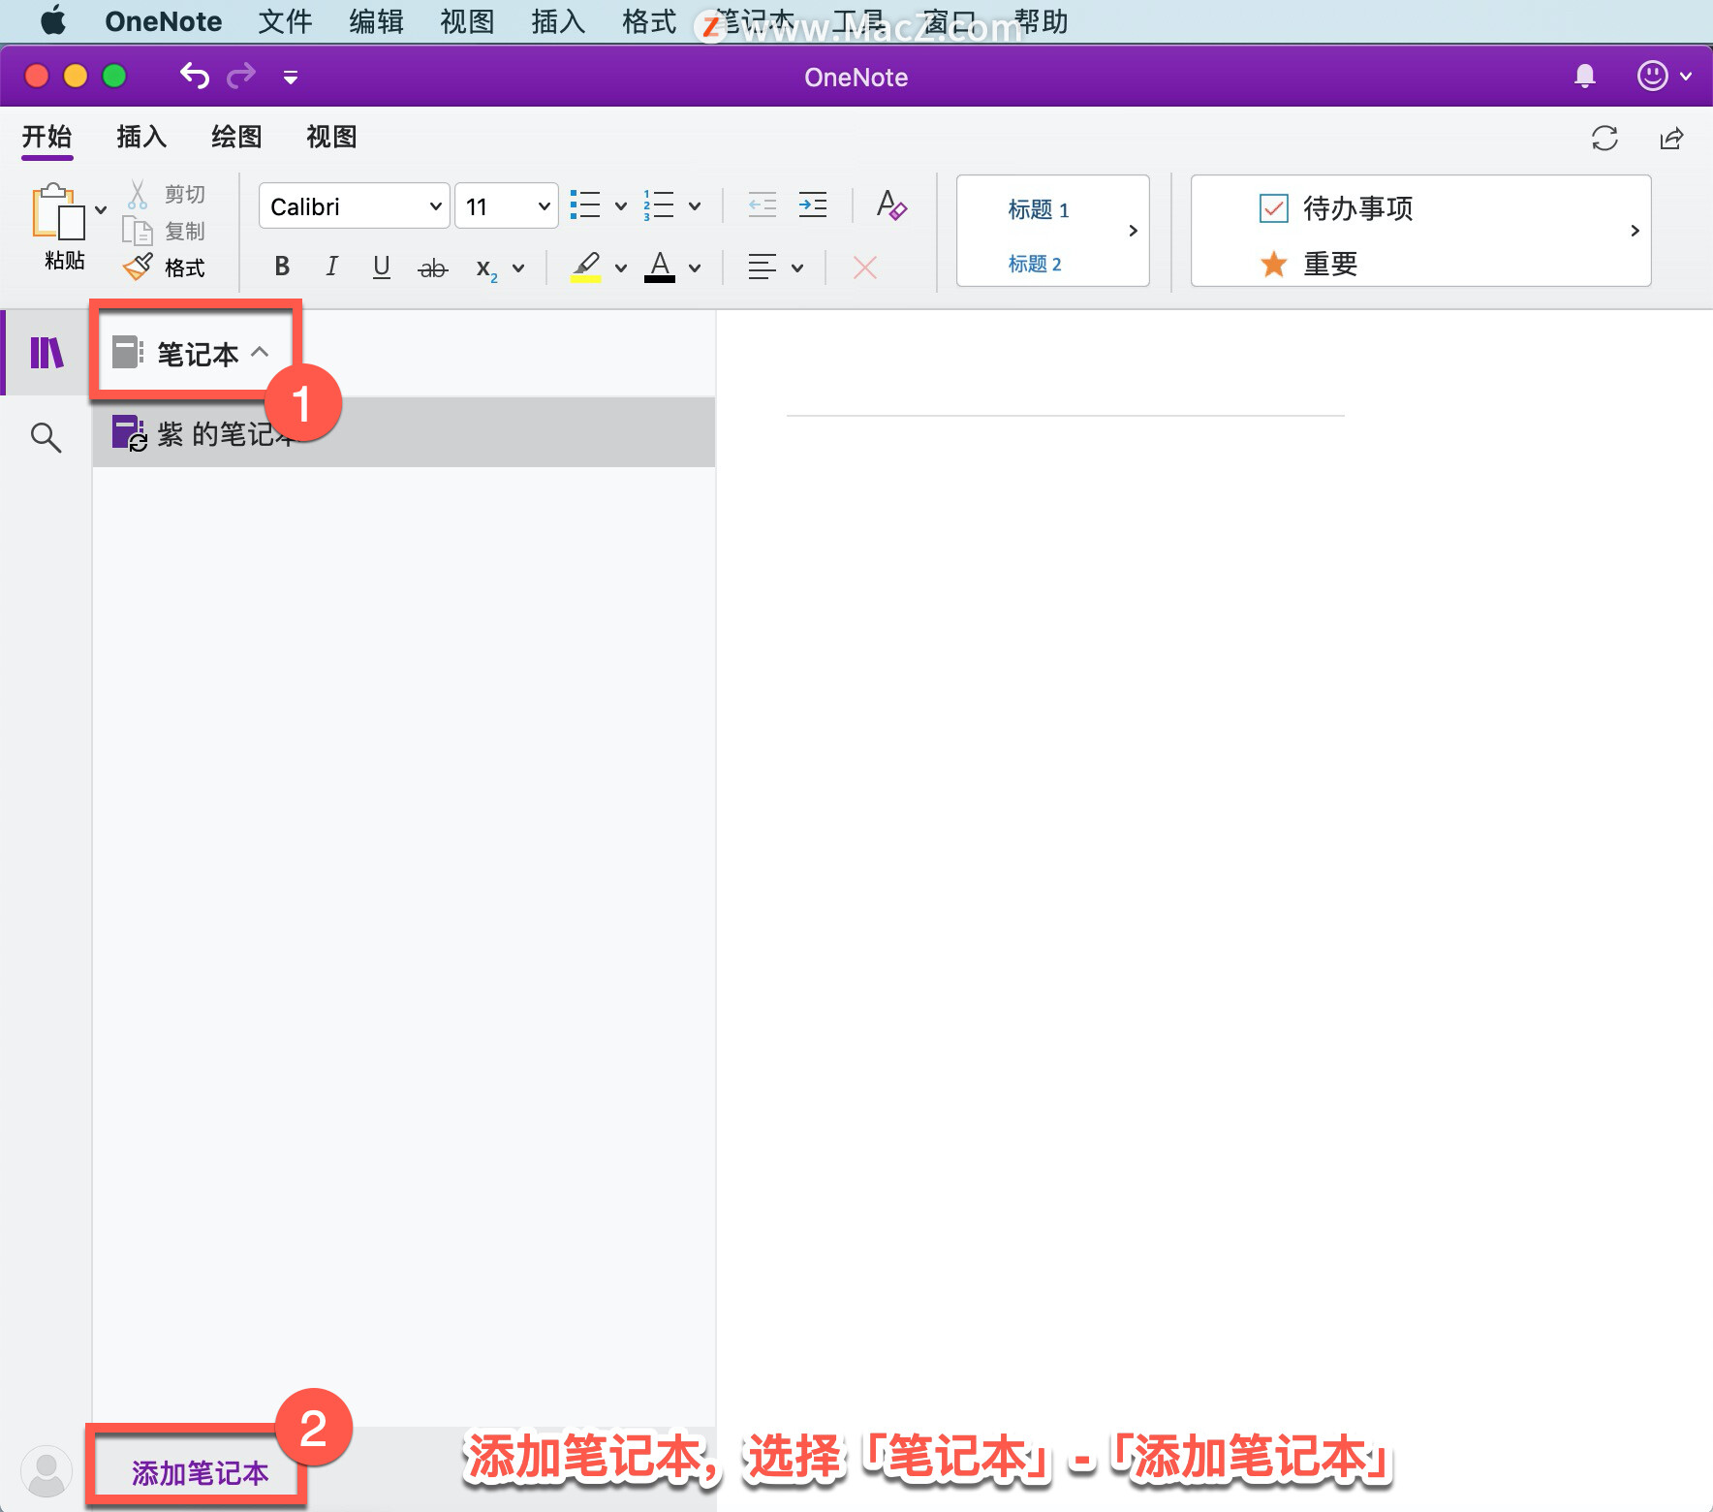This screenshot has height=1512, width=1713.
Task: Apply yellow text highlight color
Action: 586,267
